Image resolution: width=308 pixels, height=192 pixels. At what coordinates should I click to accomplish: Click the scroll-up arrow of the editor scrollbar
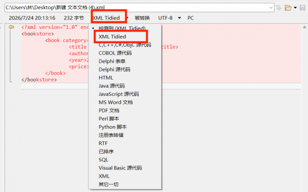point(304,27)
